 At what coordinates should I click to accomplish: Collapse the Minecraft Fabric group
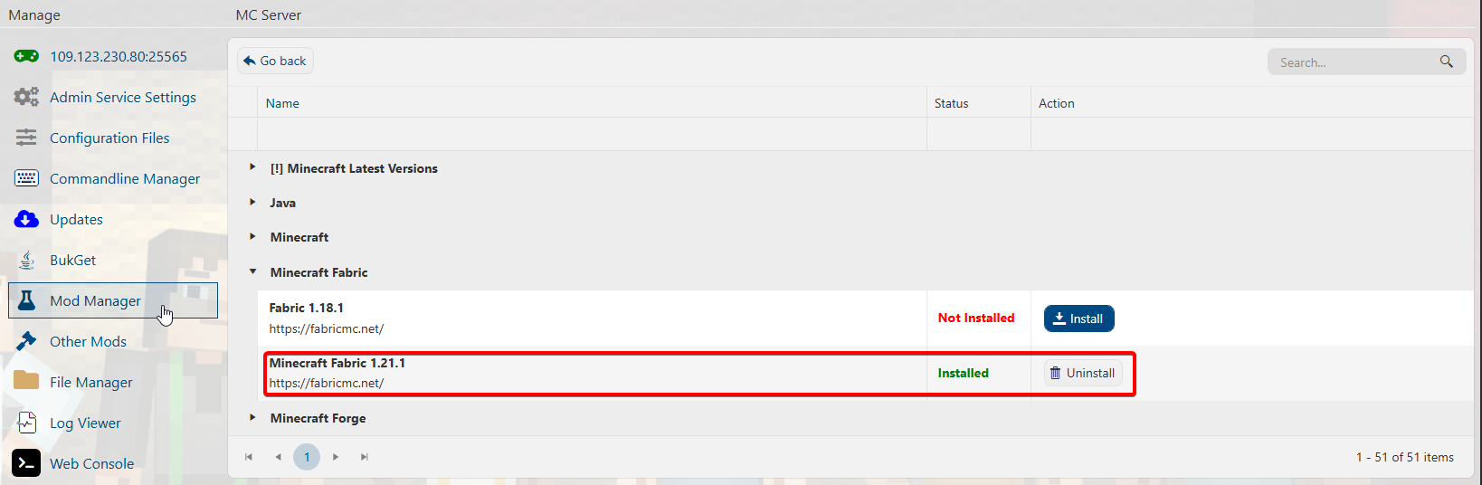pyautogui.click(x=252, y=271)
